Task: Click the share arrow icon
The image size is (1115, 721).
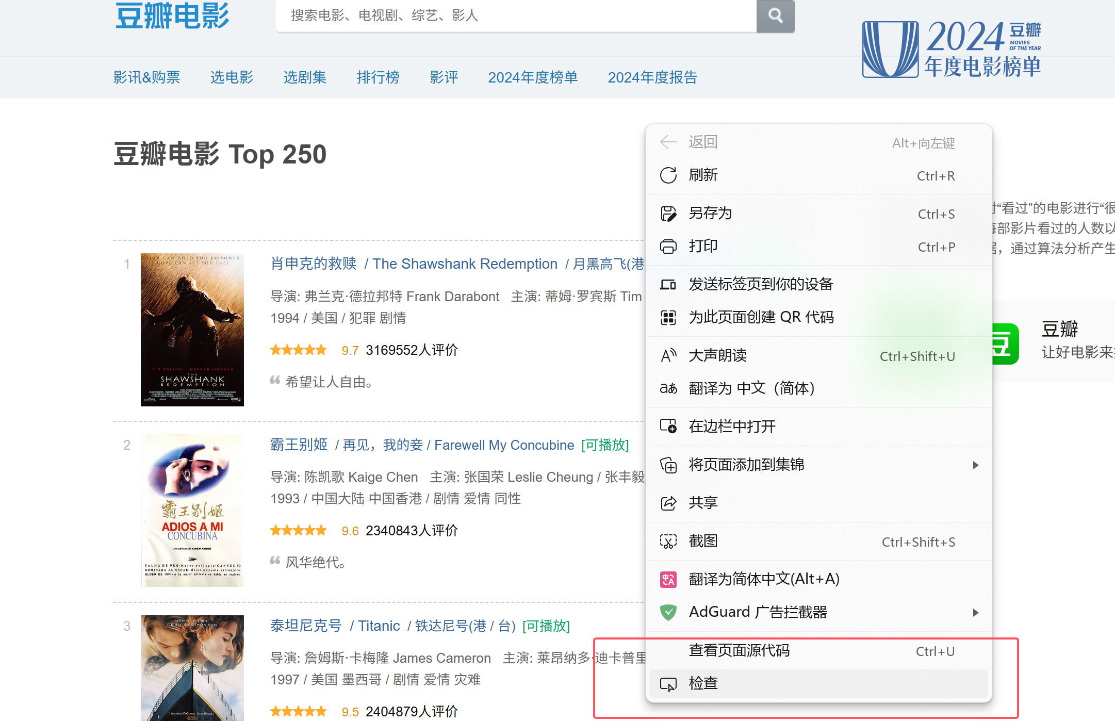Action: pos(668,503)
